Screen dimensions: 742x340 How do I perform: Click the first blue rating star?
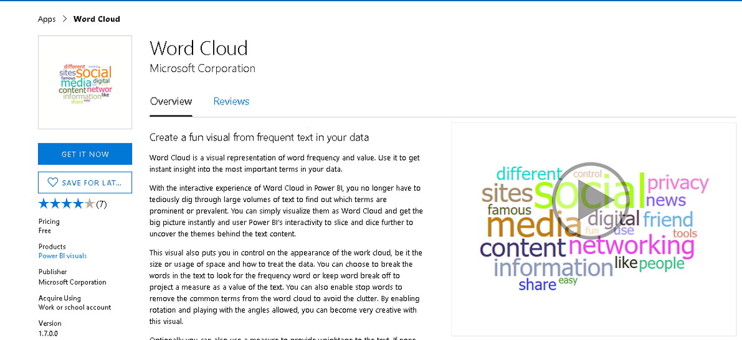(x=44, y=204)
